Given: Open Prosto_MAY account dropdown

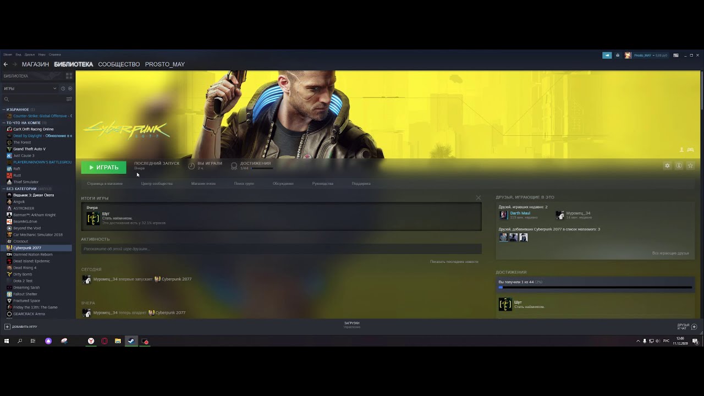Looking at the screenshot, I should coord(651,55).
